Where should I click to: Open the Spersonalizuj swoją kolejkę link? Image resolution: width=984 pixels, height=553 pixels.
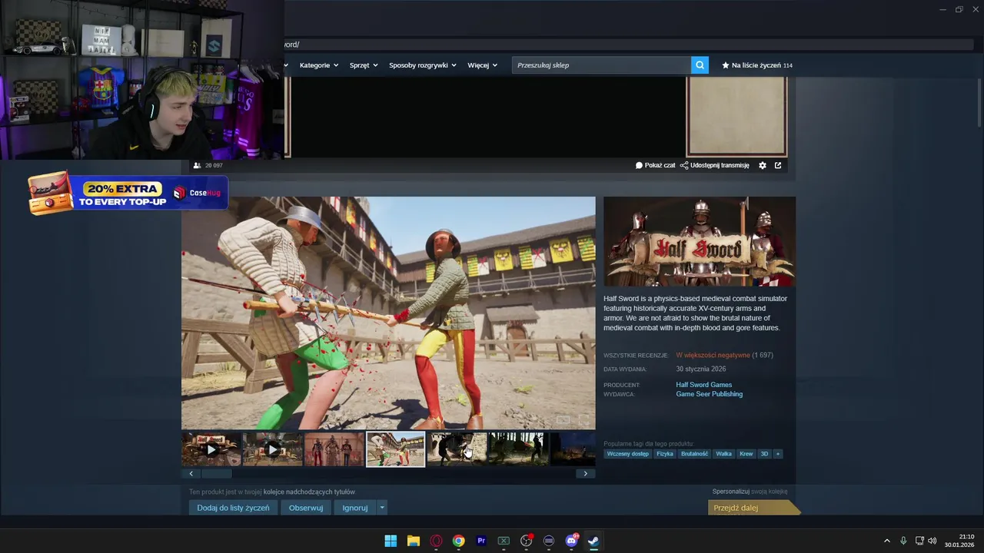(750, 492)
